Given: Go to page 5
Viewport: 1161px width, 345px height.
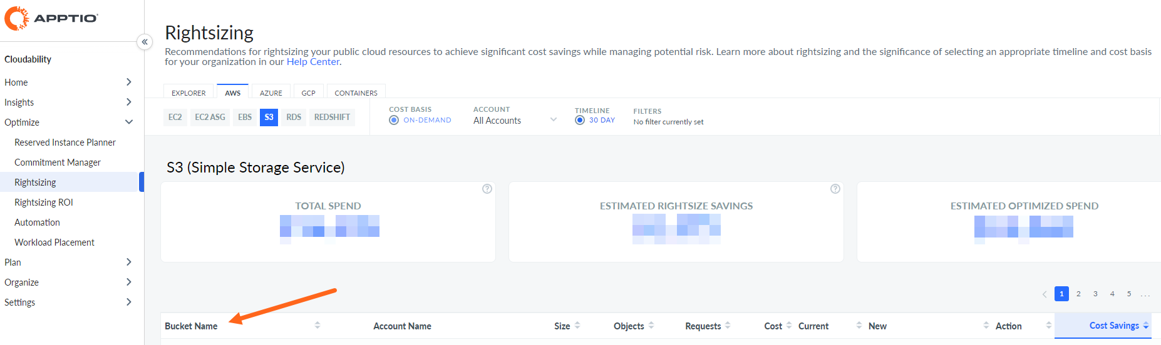Looking at the screenshot, I should click(1129, 294).
